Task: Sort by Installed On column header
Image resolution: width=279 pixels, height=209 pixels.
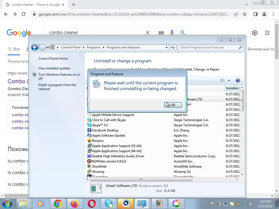Action: click(232, 88)
